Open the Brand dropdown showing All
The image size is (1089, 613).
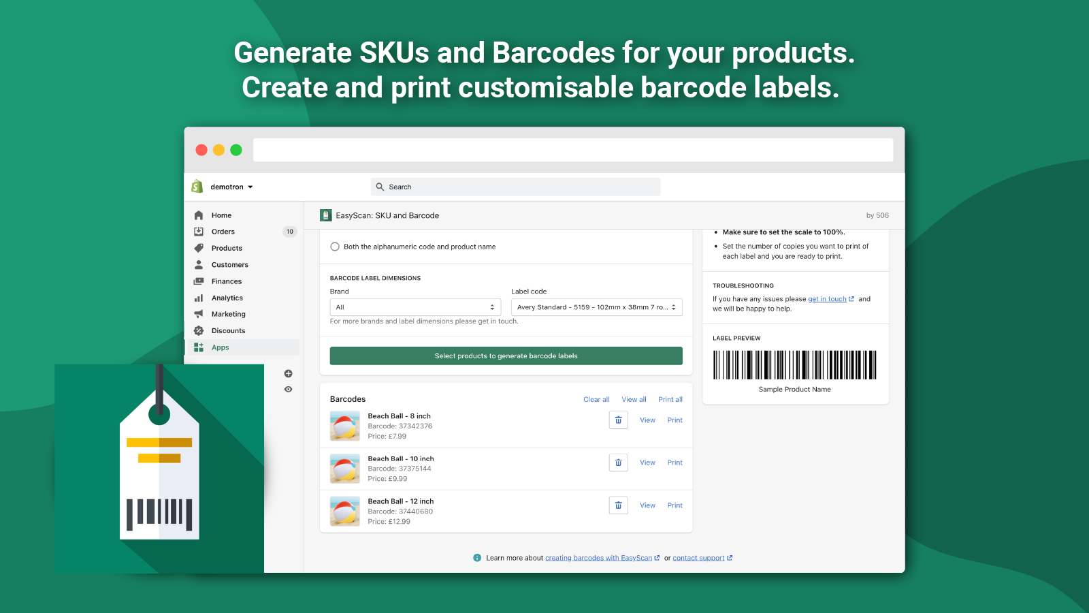(415, 306)
